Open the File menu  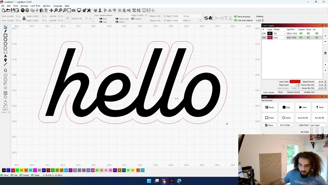pos(3,6)
